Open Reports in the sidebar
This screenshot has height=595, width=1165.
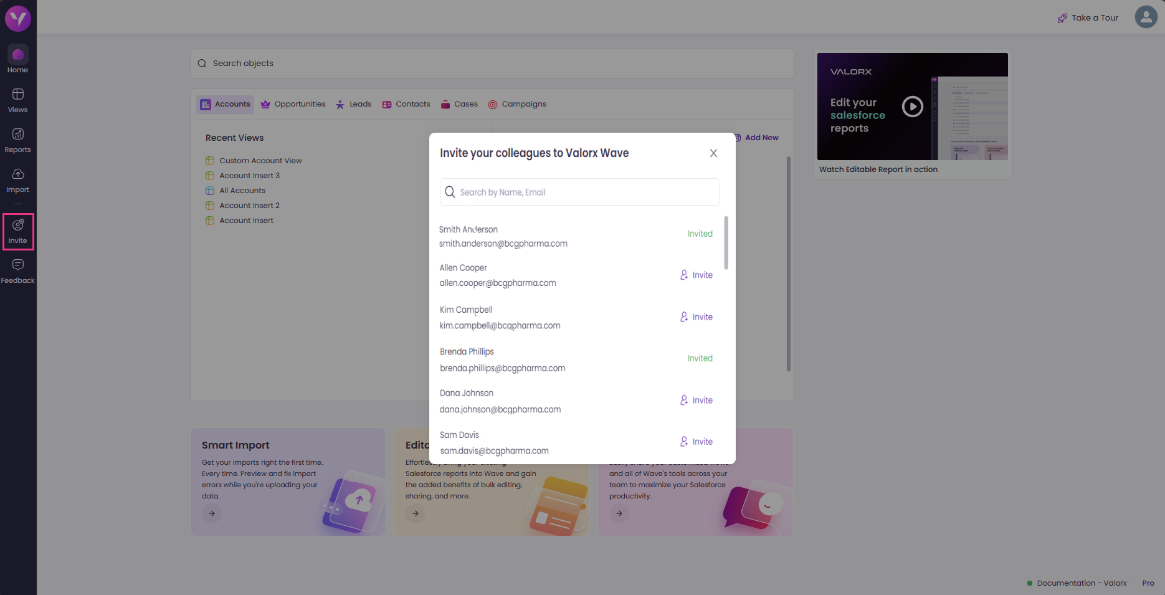coord(17,140)
